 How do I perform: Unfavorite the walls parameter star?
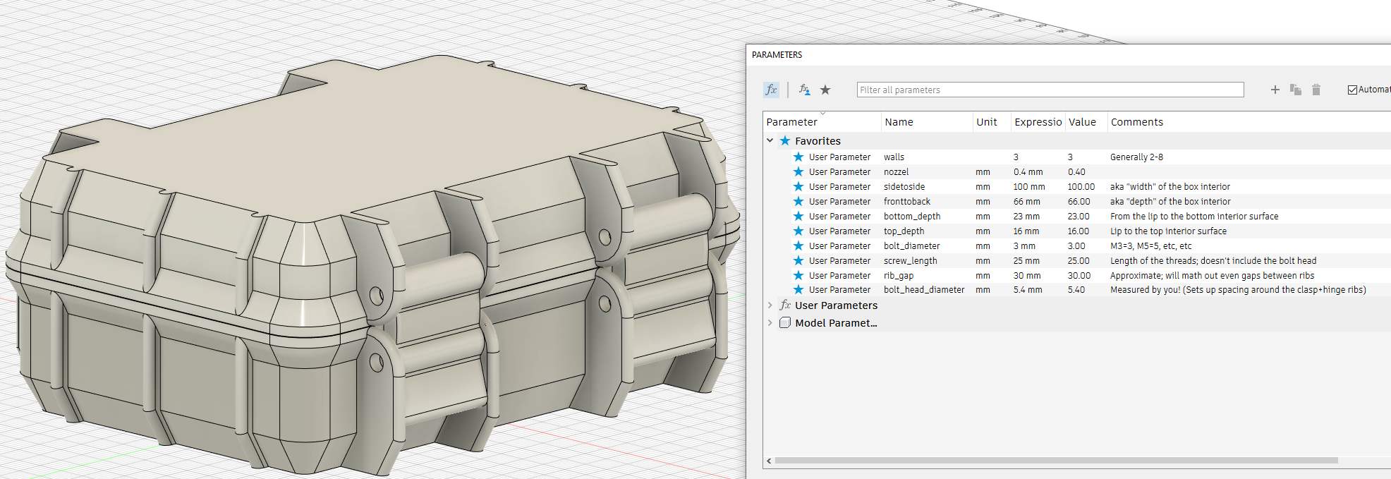tap(798, 157)
